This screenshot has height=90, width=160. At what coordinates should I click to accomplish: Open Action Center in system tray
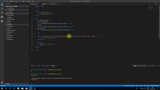[157, 88]
